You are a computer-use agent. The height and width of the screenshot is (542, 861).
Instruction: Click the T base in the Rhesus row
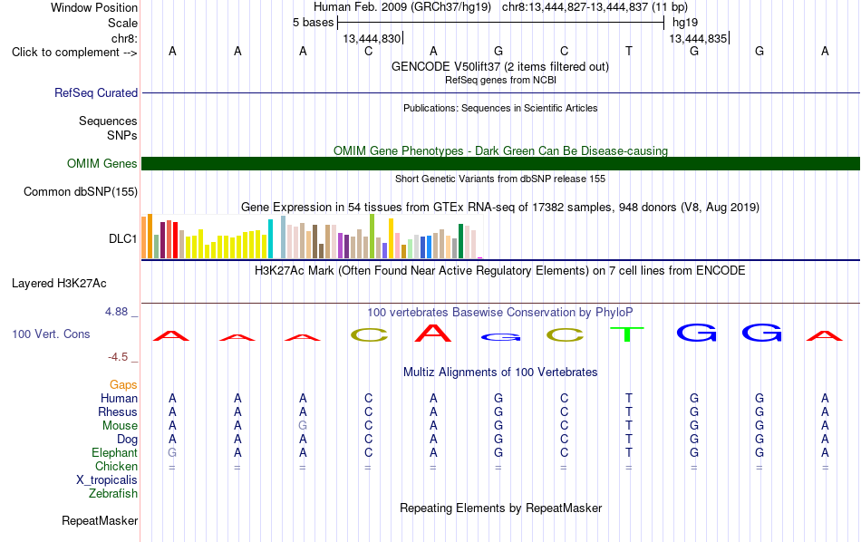point(629,411)
